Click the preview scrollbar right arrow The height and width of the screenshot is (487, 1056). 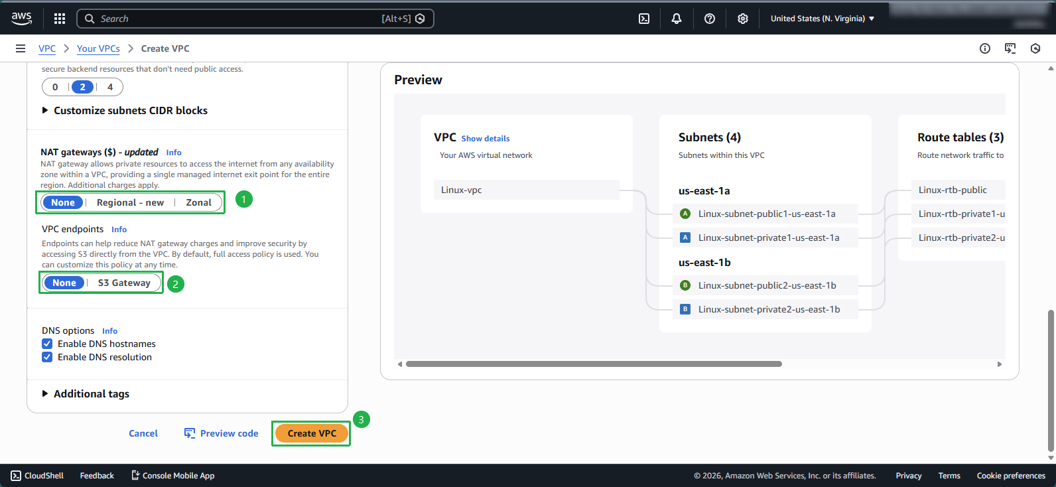pos(1000,364)
